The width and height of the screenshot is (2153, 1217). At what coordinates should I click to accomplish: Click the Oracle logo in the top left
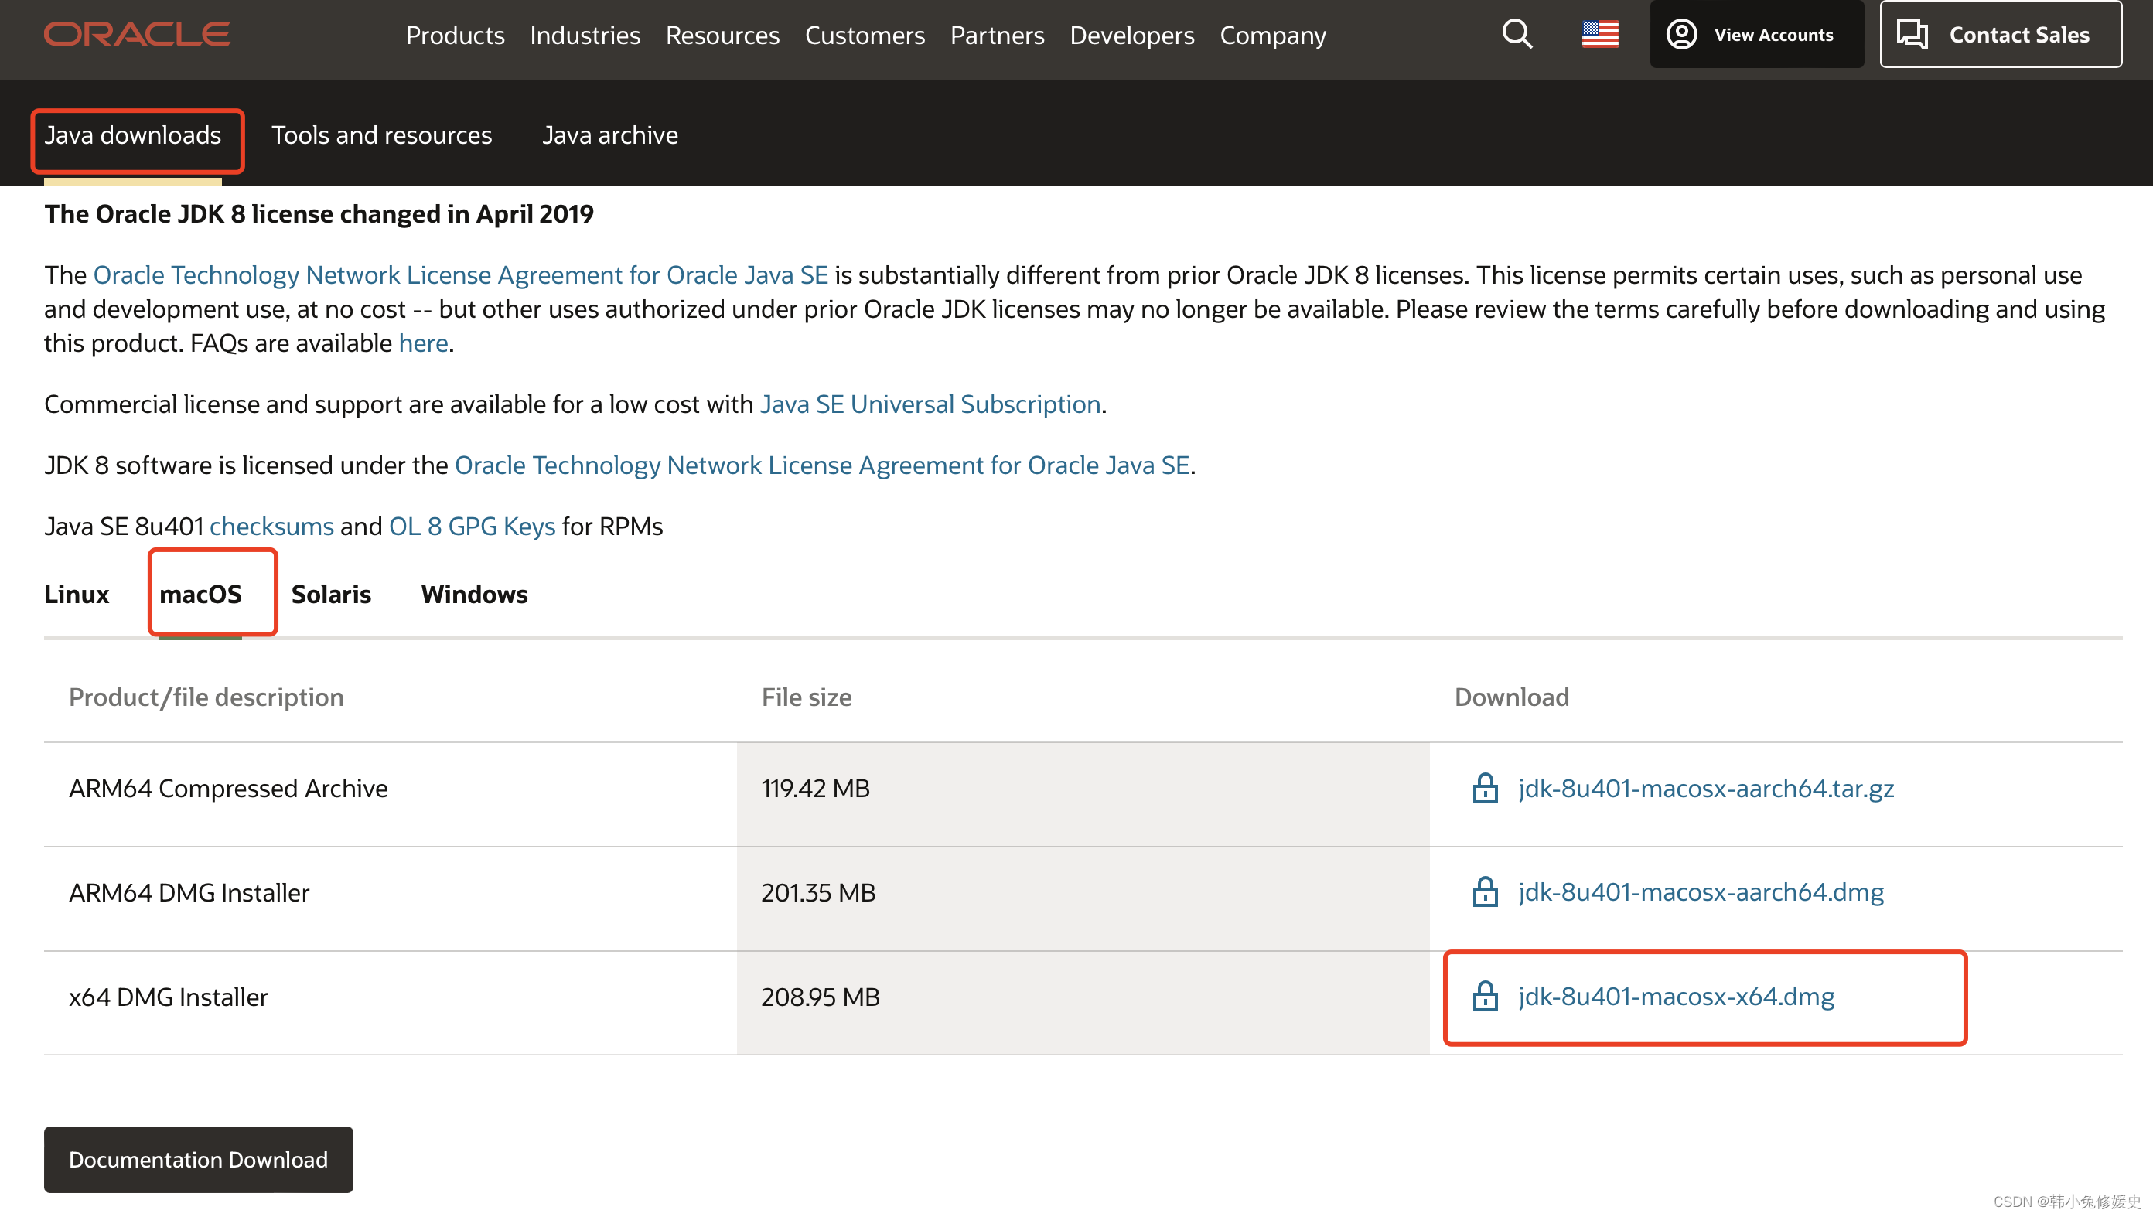(x=139, y=34)
